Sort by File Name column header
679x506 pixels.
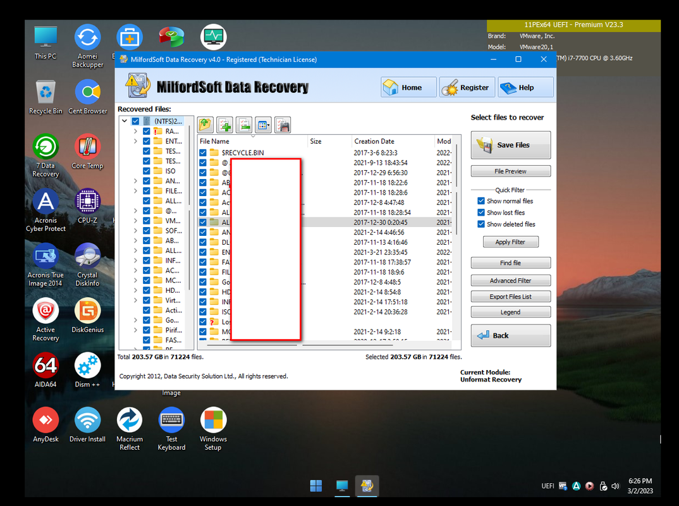tap(252, 141)
